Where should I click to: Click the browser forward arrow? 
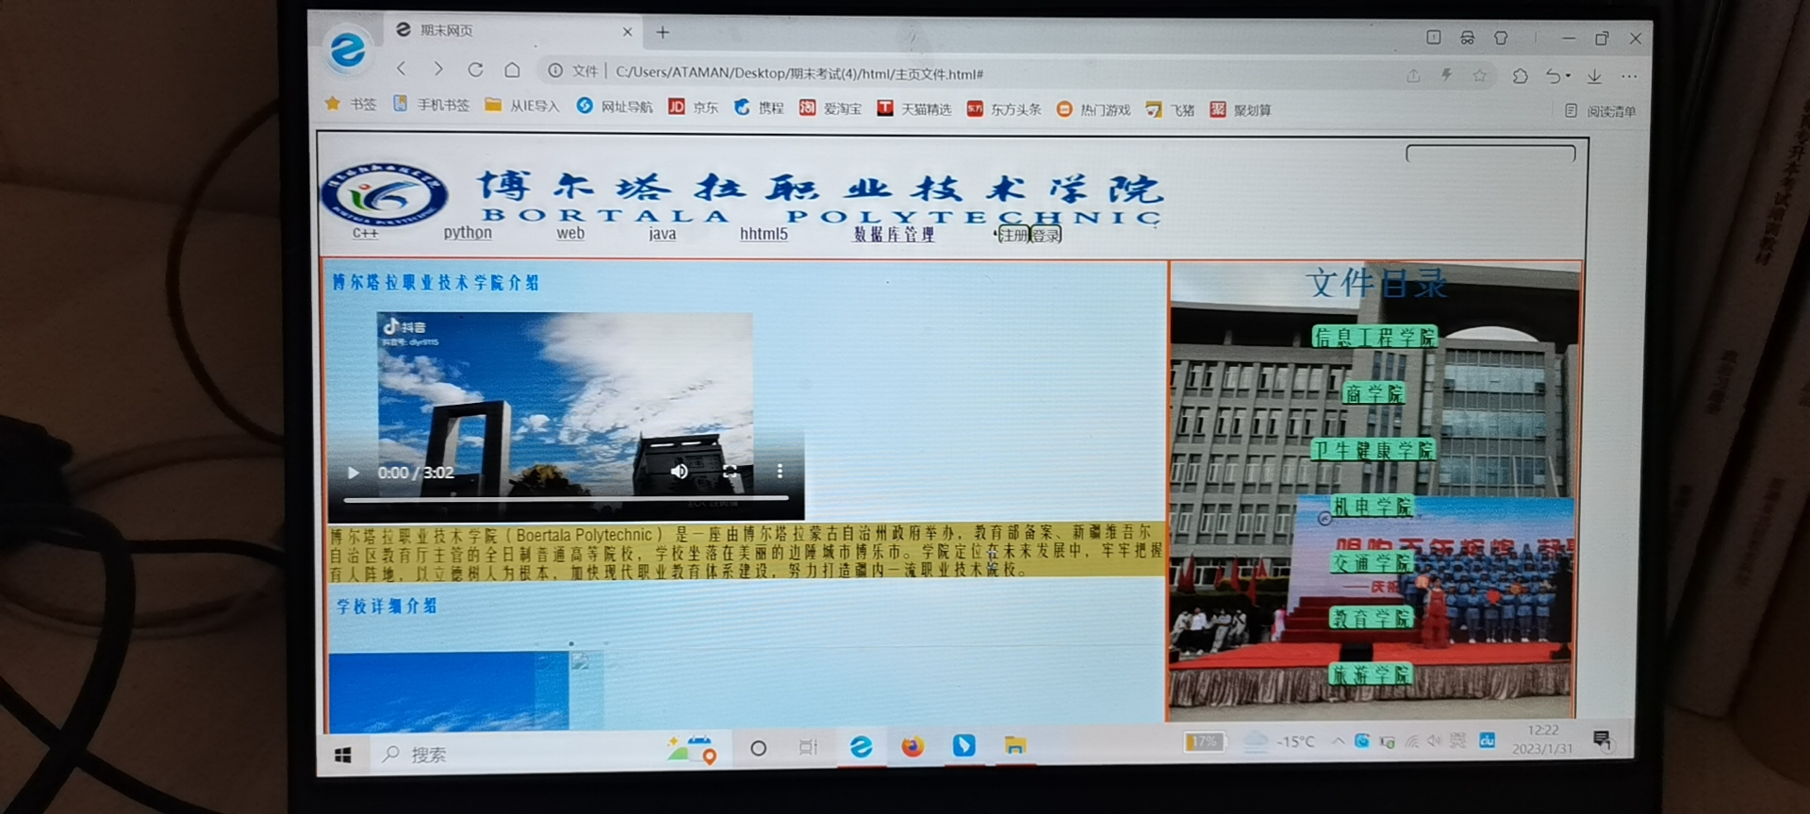tap(438, 69)
